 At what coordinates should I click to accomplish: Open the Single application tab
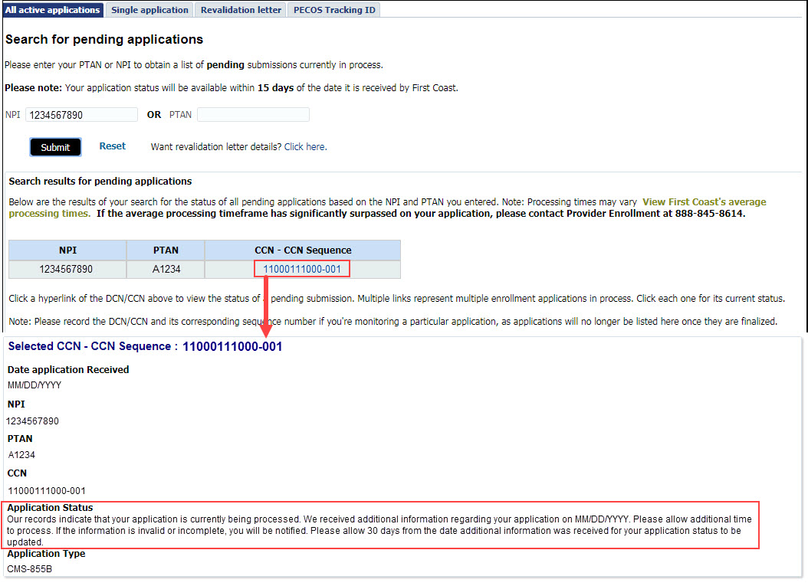[x=149, y=10]
